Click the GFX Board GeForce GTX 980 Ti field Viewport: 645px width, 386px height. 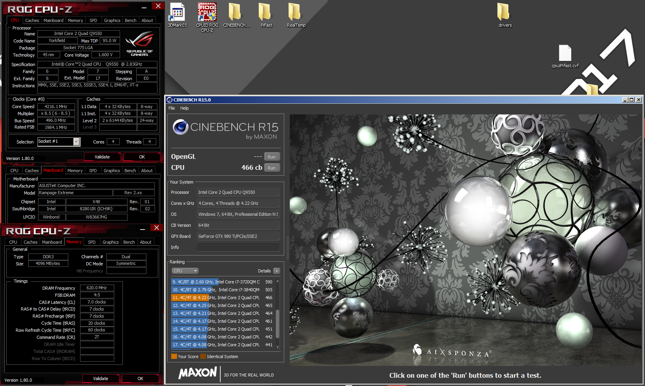click(x=238, y=236)
